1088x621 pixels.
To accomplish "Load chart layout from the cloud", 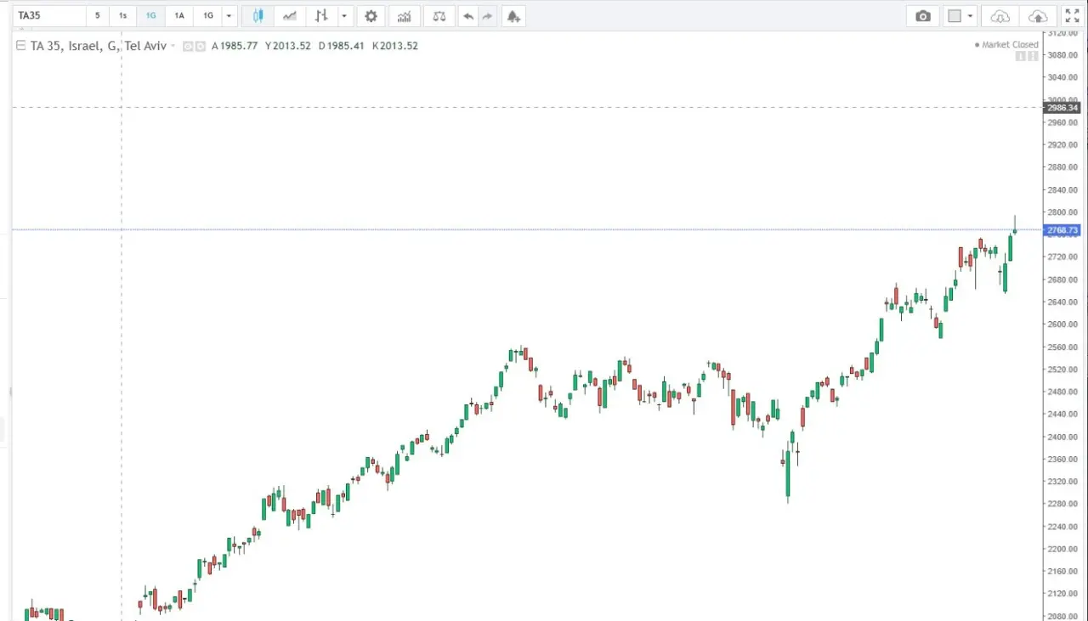I will tap(1000, 16).
